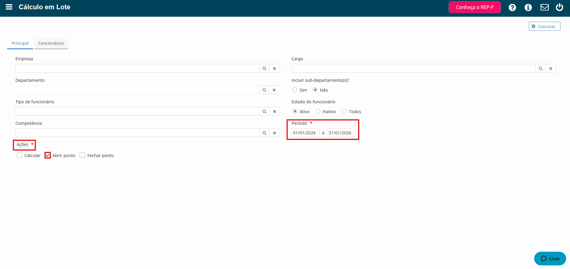Search Competência with the magnifier icon

coord(264,133)
